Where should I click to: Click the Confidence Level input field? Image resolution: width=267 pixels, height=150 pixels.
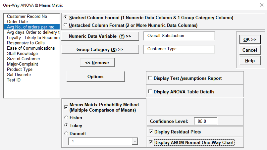(205, 121)
